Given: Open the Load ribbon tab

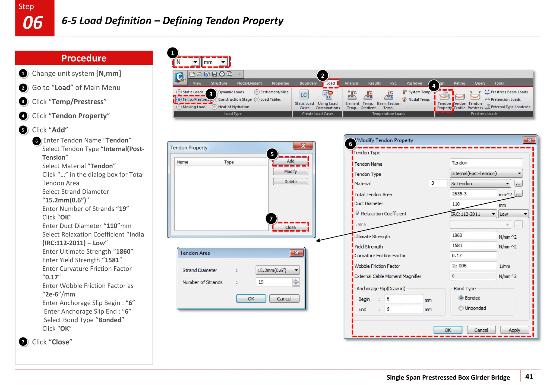Looking at the screenshot, I should coord(330,83).
